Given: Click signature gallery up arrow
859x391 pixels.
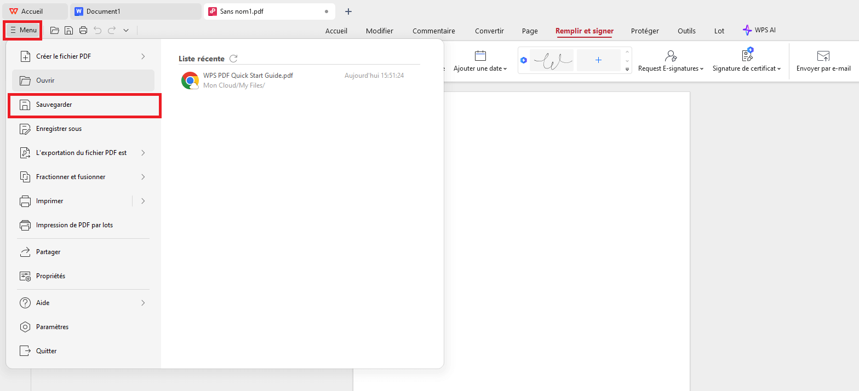Looking at the screenshot, I should pyautogui.click(x=627, y=51).
